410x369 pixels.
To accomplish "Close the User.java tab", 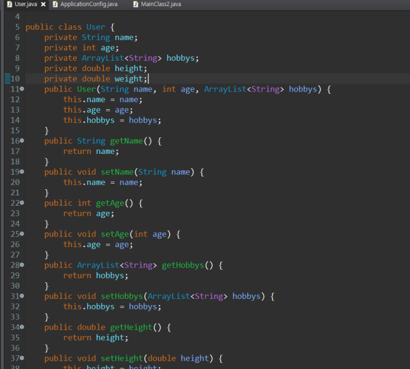I will [44, 4].
